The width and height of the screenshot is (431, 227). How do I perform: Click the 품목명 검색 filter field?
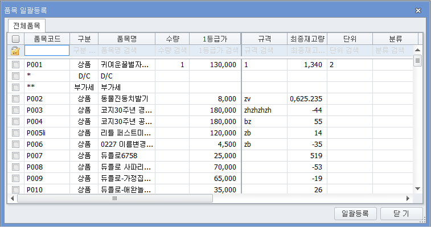(x=127, y=51)
